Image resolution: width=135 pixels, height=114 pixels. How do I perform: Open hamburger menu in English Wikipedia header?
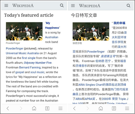coord(6,6)
